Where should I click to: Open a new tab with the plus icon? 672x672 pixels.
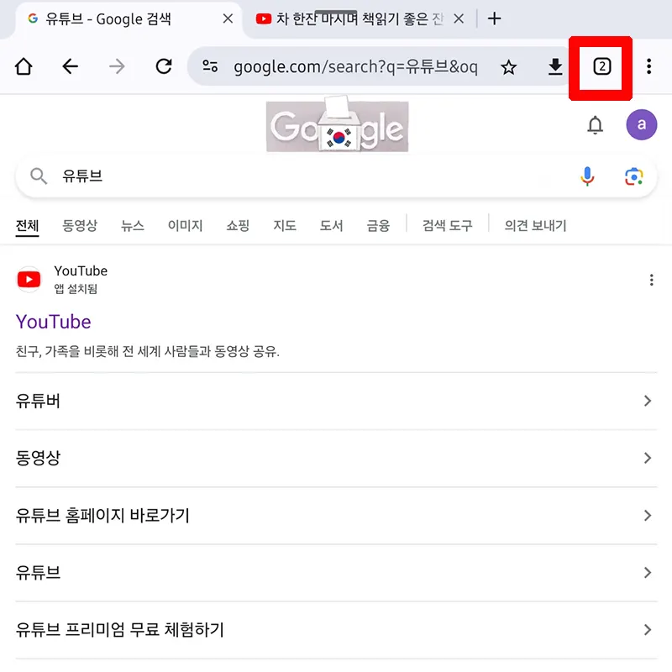pyautogui.click(x=494, y=18)
